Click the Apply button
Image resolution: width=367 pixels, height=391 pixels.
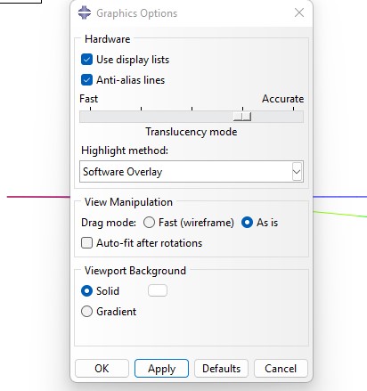(161, 369)
